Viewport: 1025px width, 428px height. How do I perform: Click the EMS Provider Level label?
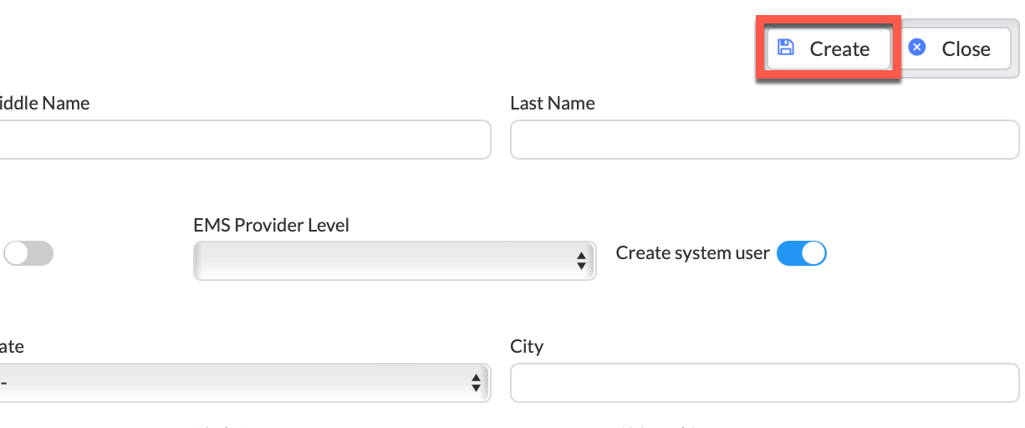271,225
